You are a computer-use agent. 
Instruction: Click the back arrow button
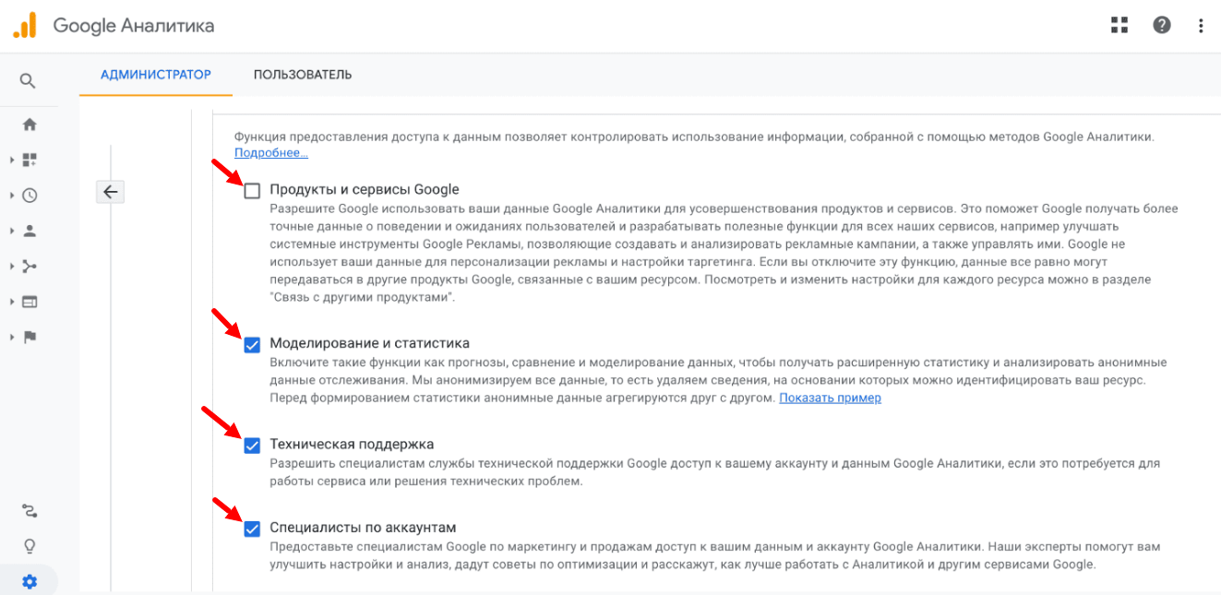[110, 192]
